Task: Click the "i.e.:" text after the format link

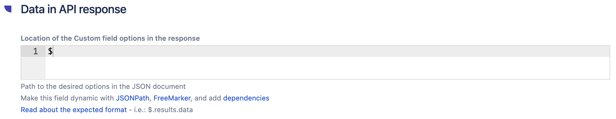Action: click(140, 110)
